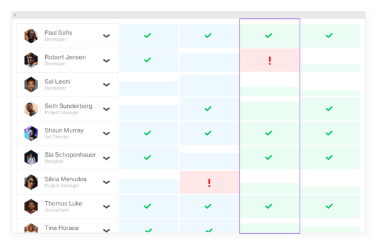Screen dimensions: 377x245
Task: Open the Thomas Luke name link
Action: 63,204
